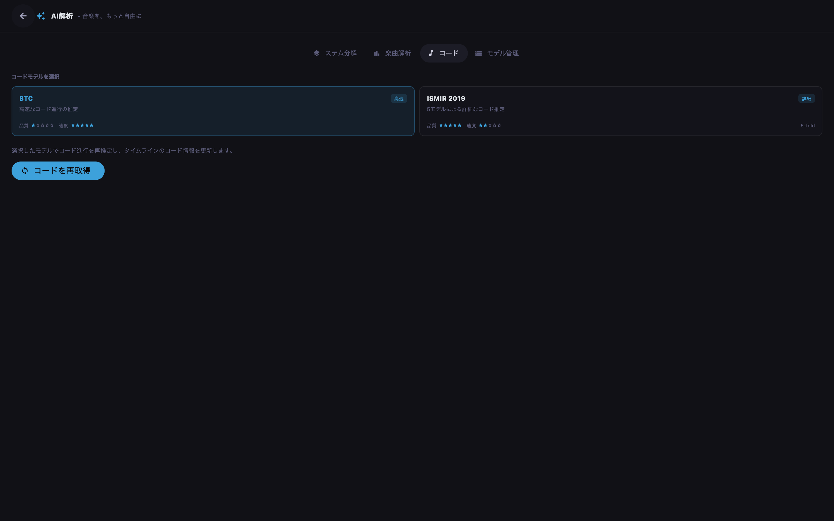Click the storage icon on モデル管理
Viewport: 834px width, 521px height.
pos(478,53)
